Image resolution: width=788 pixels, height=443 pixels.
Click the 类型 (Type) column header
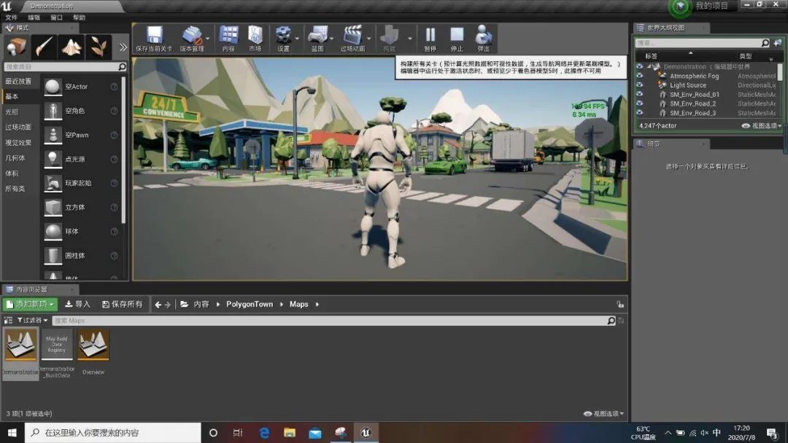[x=746, y=56]
